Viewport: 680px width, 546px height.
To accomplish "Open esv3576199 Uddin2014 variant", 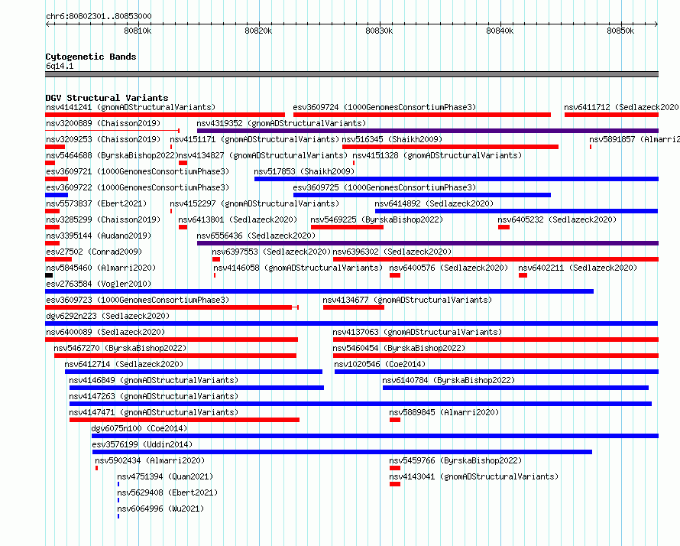I will point(142,444).
